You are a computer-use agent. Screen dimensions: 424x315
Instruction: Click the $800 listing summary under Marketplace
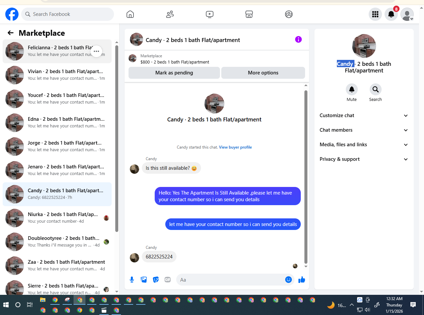pyautogui.click(x=175, y=62)
